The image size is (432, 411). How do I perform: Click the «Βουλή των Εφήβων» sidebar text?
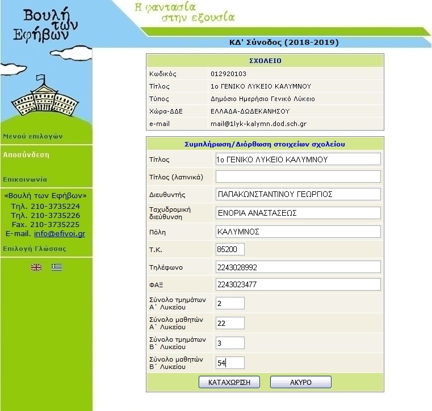(45, 196)
